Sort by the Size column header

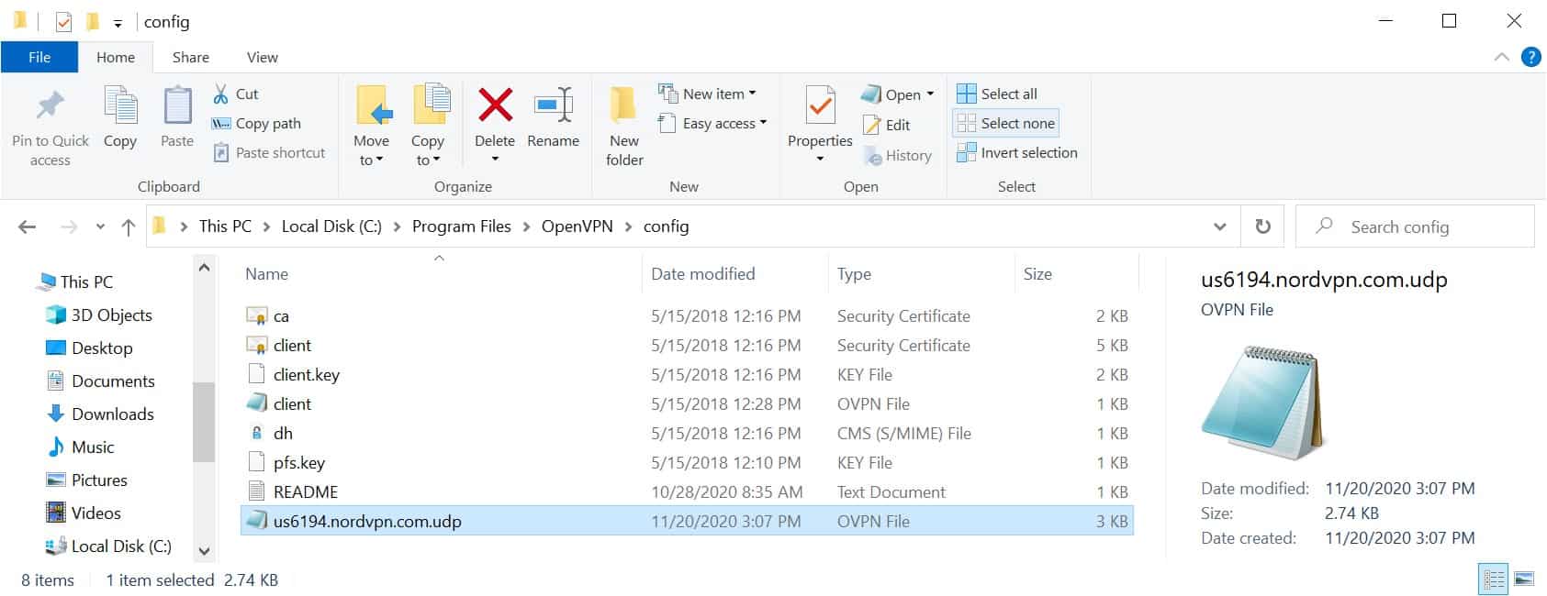1077,274
